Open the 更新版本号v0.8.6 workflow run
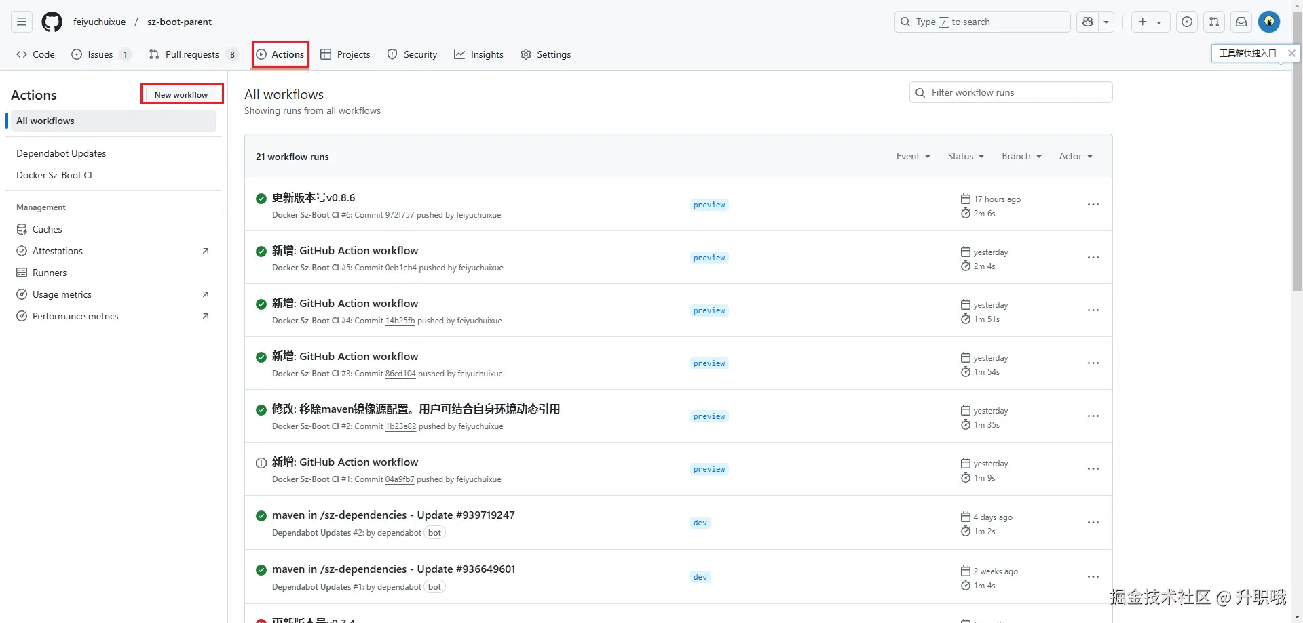This screenshot has height=623, width=1303. click(314, 198)
